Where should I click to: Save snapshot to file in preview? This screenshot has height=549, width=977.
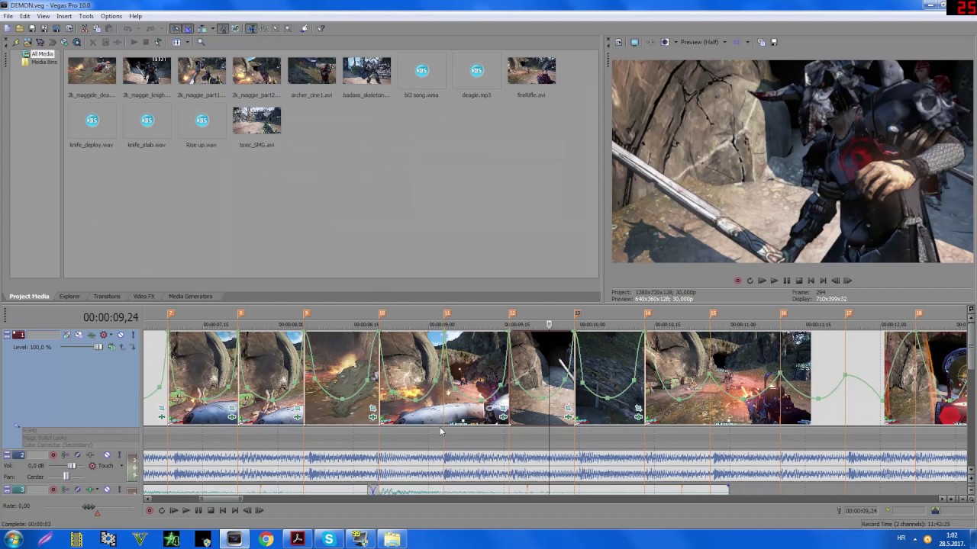774,42
